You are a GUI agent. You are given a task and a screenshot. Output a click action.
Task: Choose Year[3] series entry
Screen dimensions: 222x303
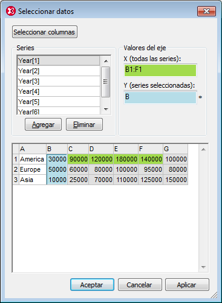point(59,81)
